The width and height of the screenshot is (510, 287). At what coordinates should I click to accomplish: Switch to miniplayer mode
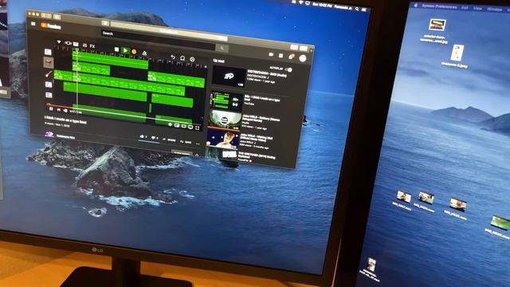[x=177, y=125]
